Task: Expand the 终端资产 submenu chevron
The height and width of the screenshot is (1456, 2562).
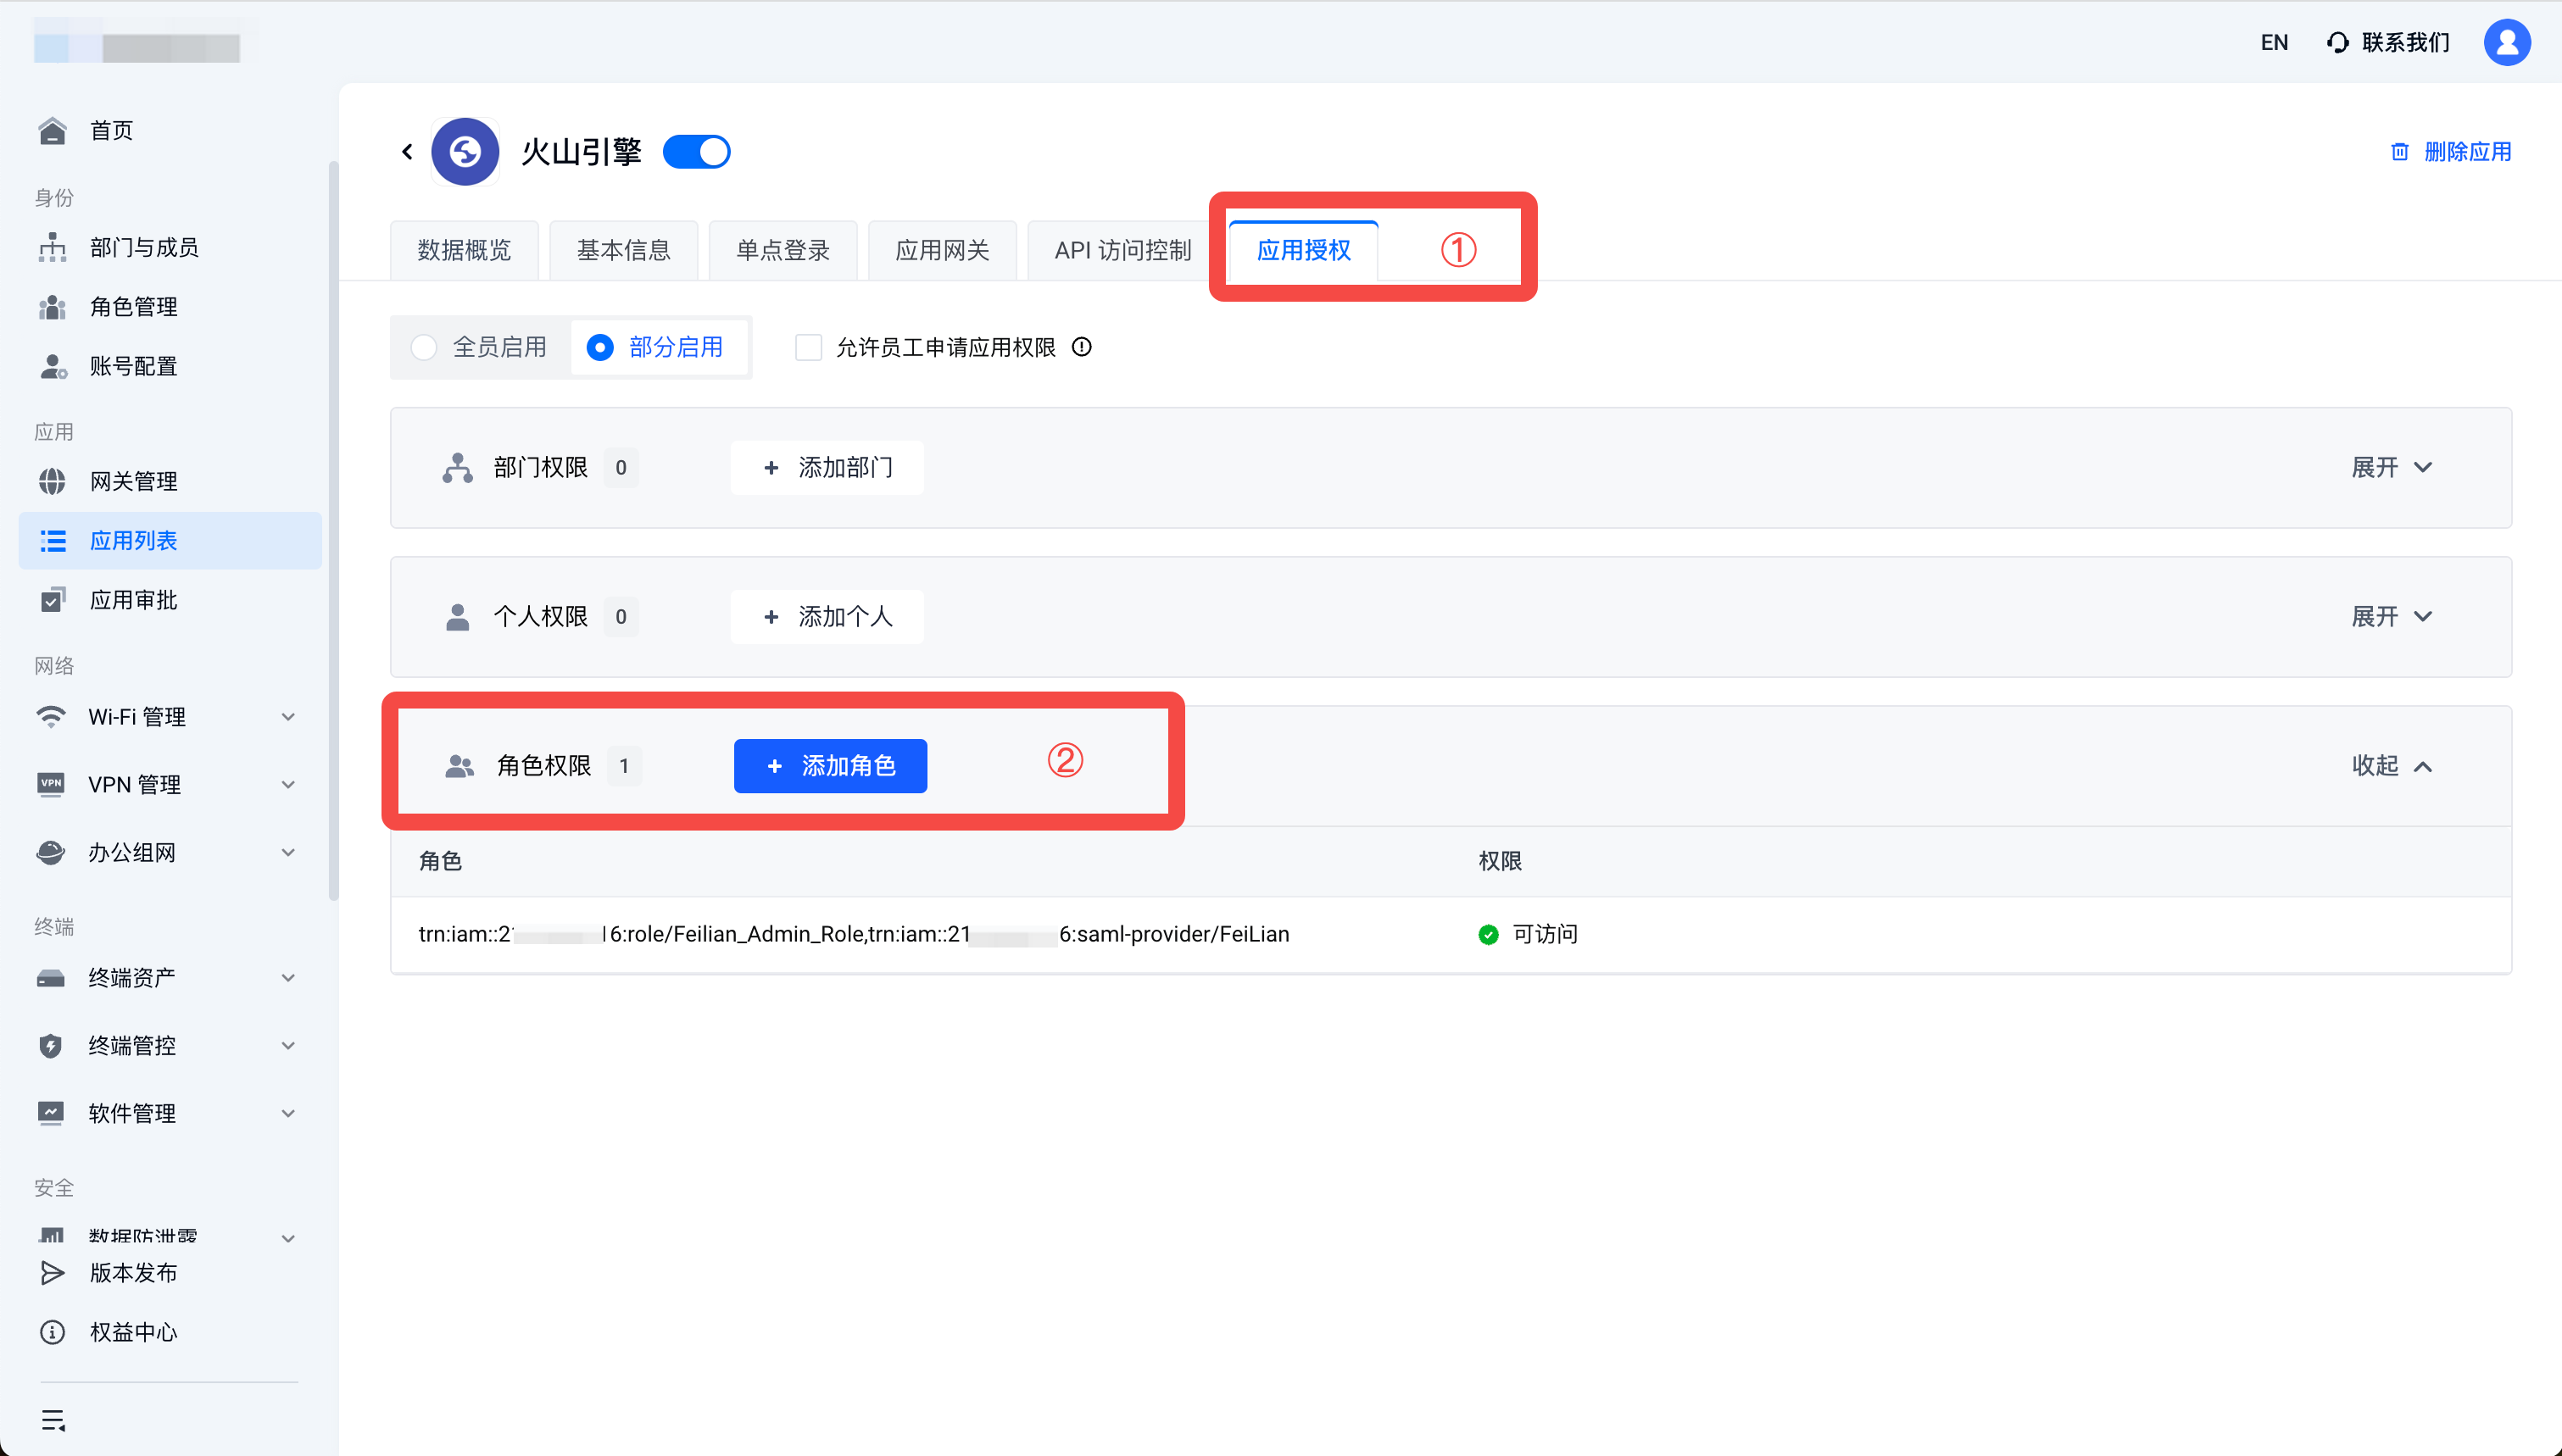Action: pos(288,978)
